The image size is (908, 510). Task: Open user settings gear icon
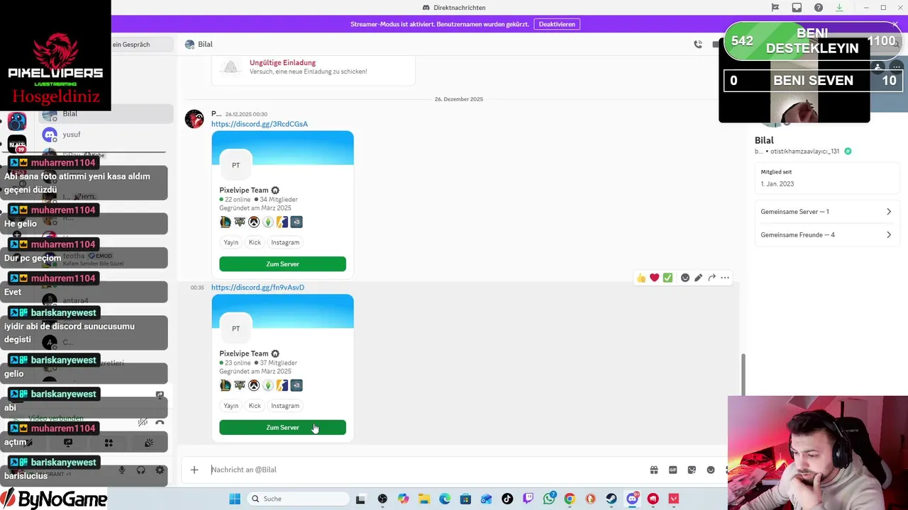(160, 470)
